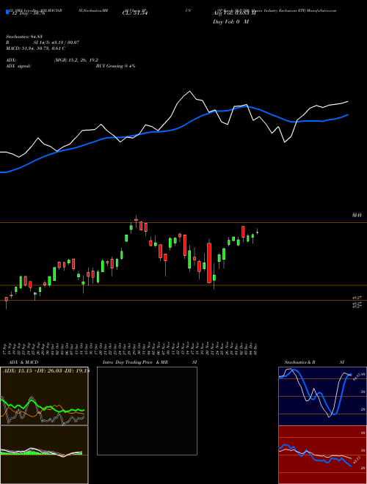Click the ADX: 15.15 +DY: 26.03 readout
The image size is (367, 484).
point(46,371)
